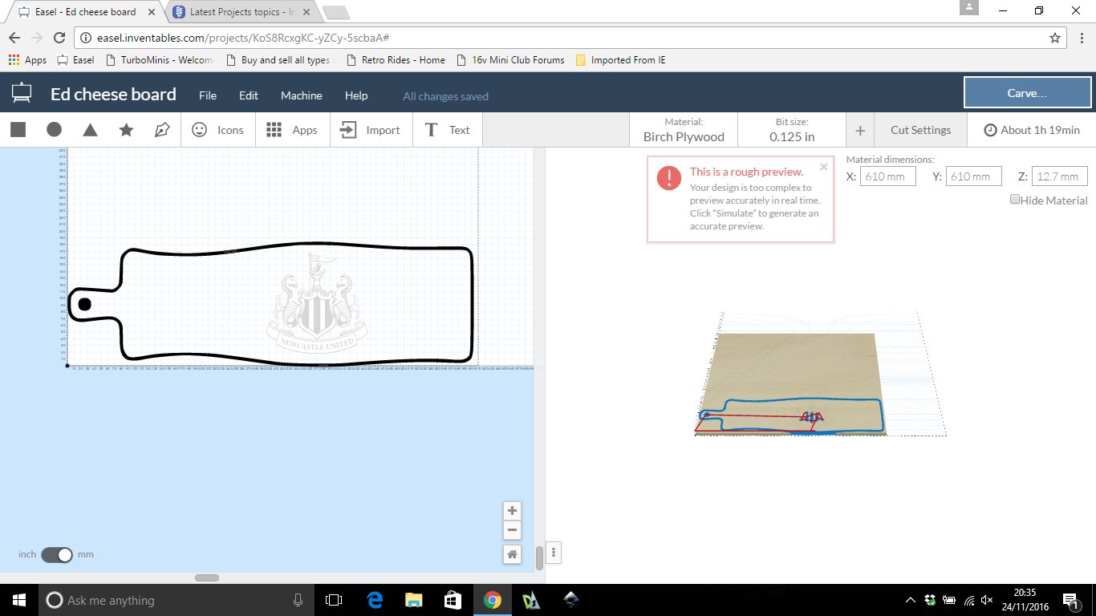The width and height of the screenshot is (1096, 616).
Task: Click the panel divider options handle
Action: coord(554,552)
